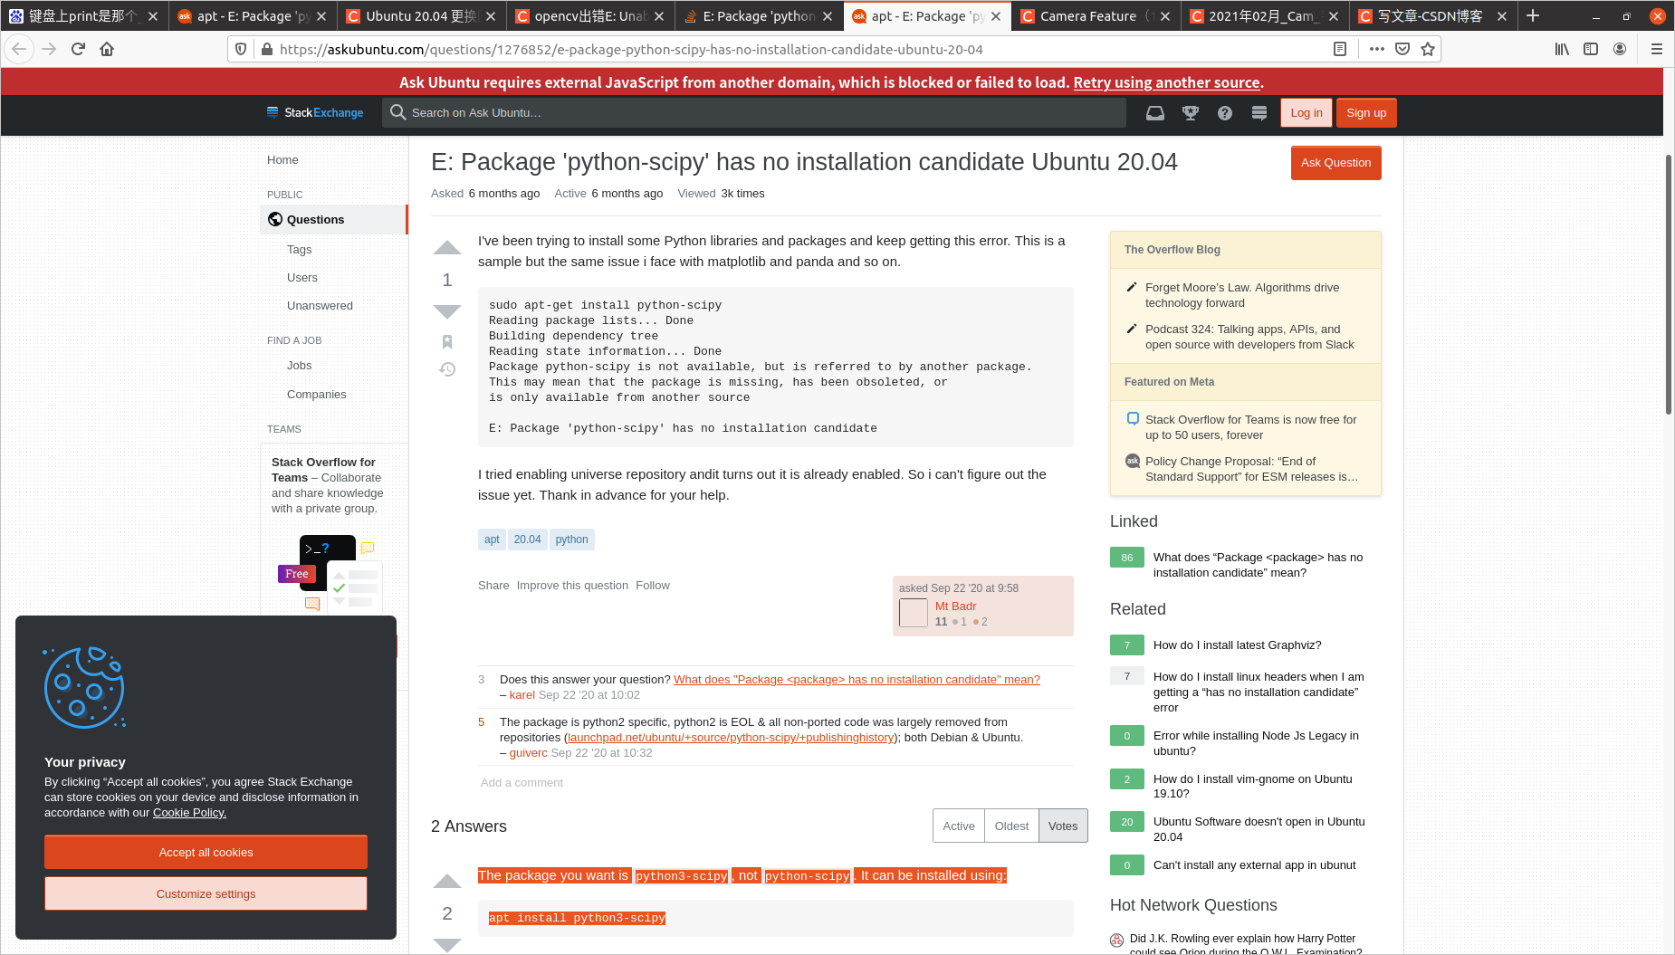Select the apt tag

(492, 540)
